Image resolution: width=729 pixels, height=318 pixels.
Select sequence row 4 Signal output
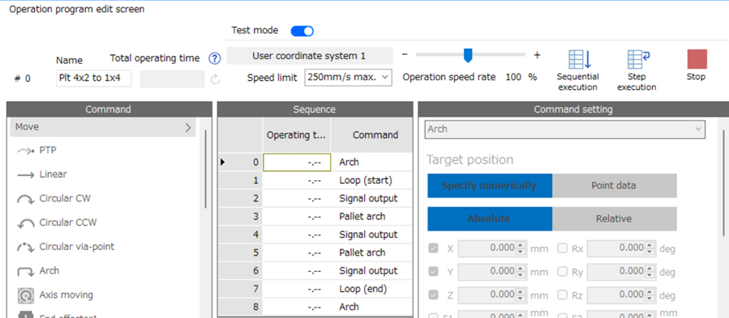tap(315, 235)
